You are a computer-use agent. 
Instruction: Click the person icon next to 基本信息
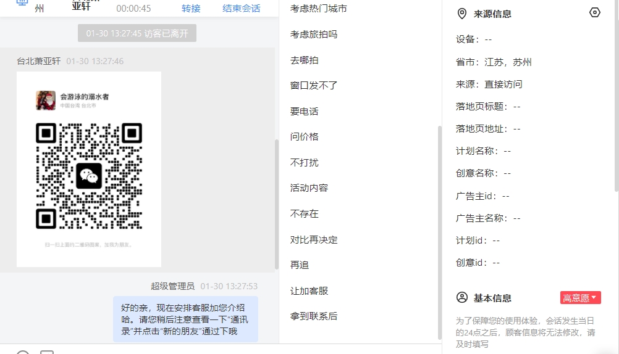point(462,298)
